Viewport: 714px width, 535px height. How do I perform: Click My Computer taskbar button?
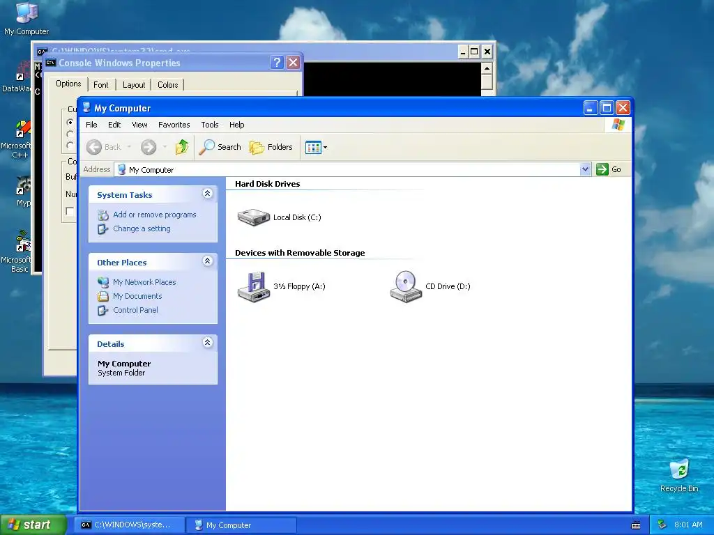point(241,525)
